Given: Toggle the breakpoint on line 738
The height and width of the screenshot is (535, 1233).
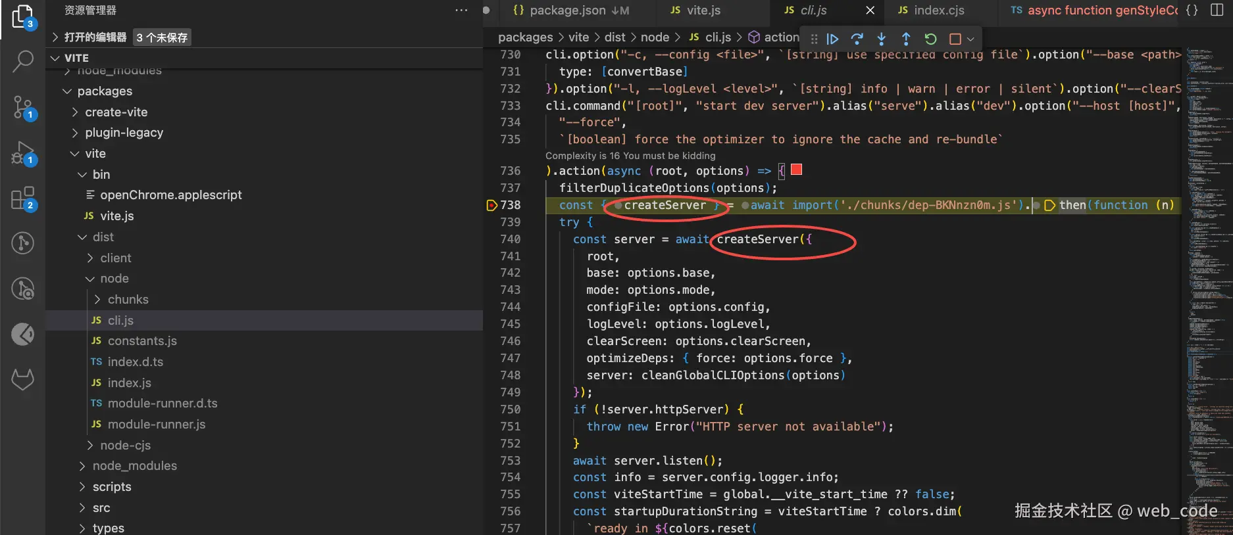Looking at the screenshot, I should tap(491, 205).
